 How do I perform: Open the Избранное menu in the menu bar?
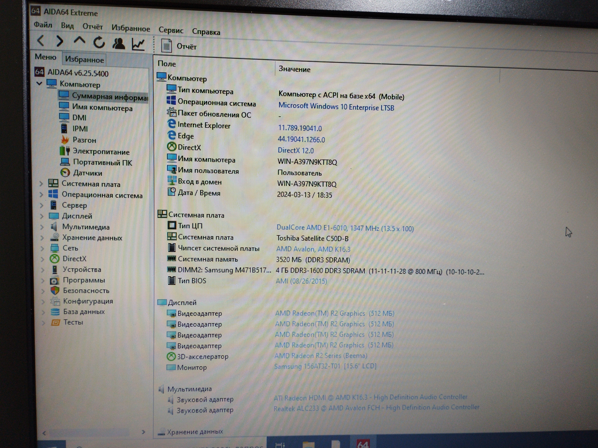click(131, 28)
